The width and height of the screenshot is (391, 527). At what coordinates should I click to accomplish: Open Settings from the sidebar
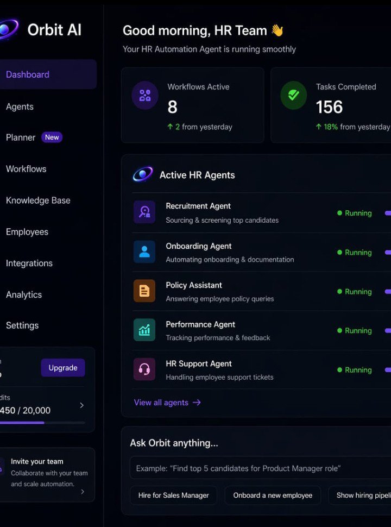(x=22, y=325)
